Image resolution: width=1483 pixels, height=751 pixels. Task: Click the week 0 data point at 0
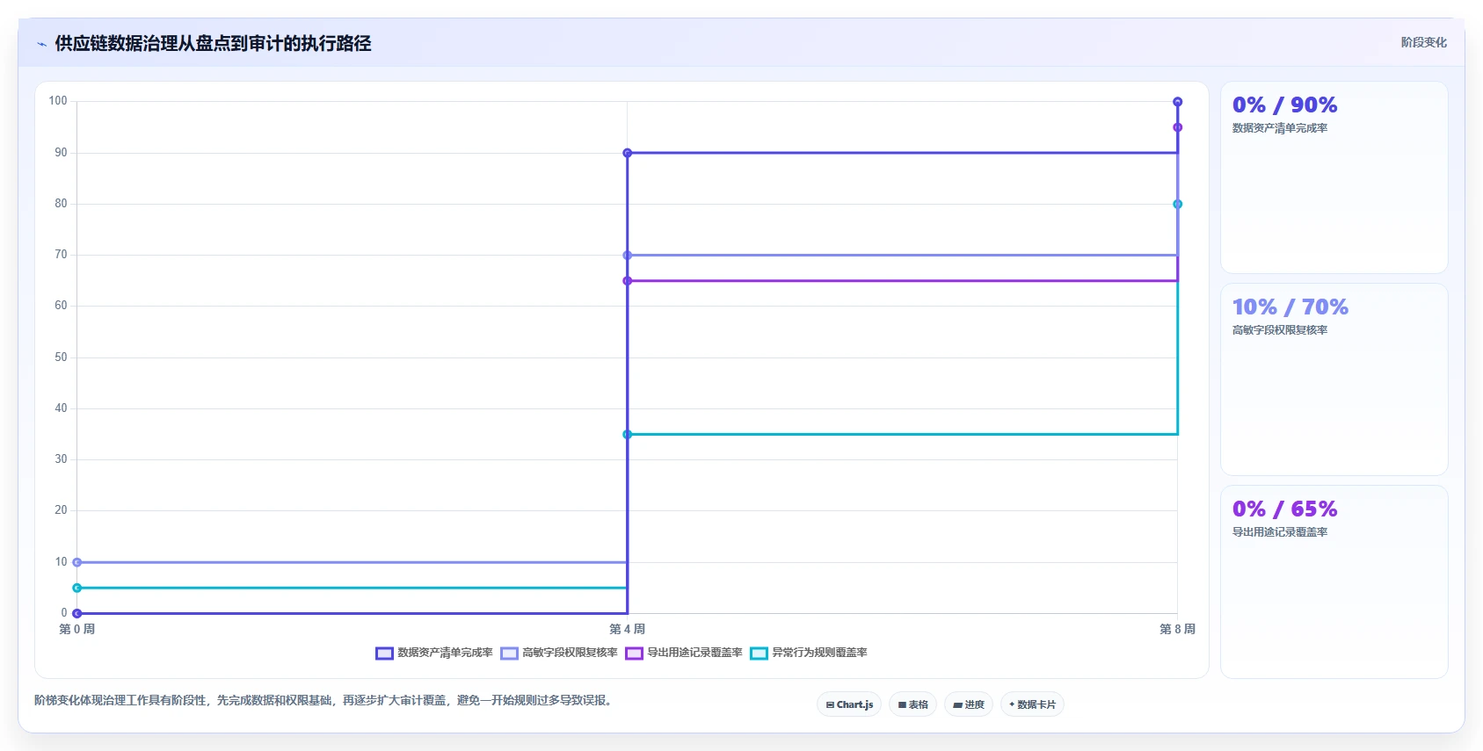pyautogui.click(x=77, y=613)
